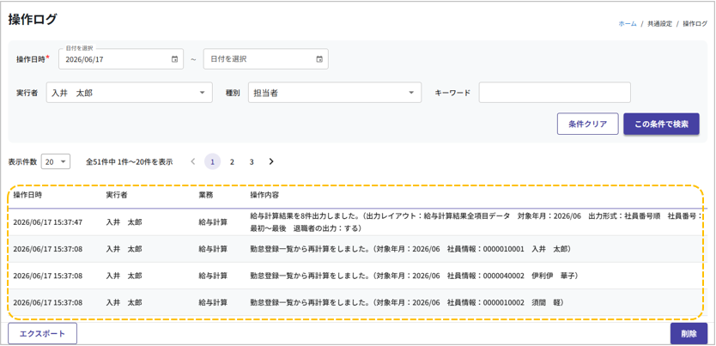Select timestamp 2026/06/17 15:37:47
This screenshot has height=346, width=716.
tap(48, 222)
